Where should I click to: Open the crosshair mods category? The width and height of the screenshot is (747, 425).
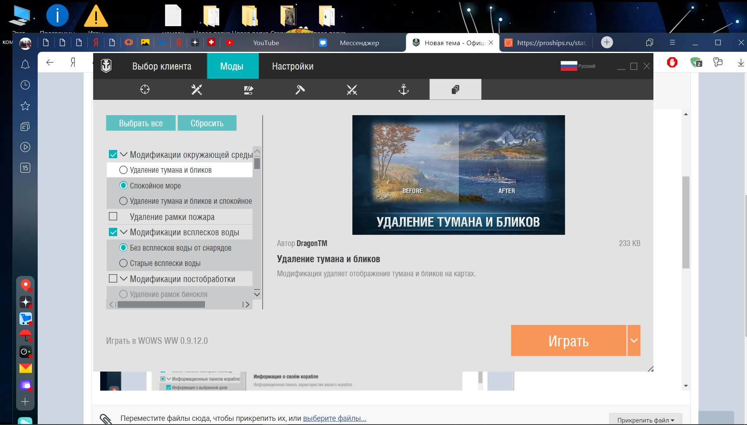145,89
